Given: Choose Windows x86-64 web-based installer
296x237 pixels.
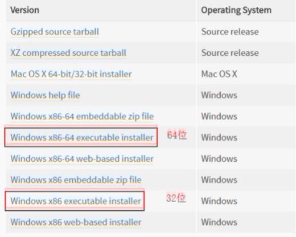Looking at the screenshot, I should (x=82, y=159).
